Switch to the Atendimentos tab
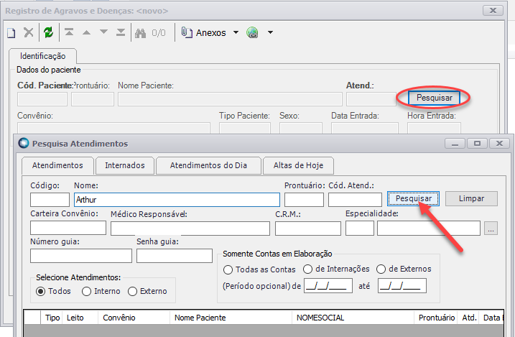Image resolution: width=515 pixels, height=337 pixels. point(57,165)
